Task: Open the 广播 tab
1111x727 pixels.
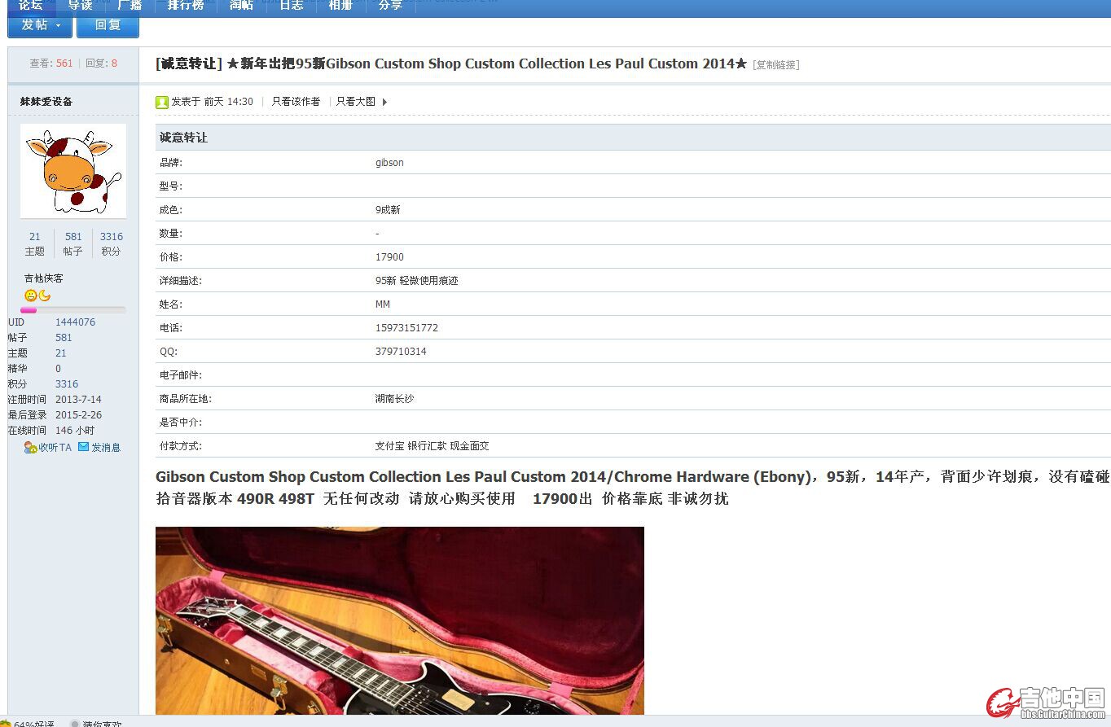Action: 130,5
